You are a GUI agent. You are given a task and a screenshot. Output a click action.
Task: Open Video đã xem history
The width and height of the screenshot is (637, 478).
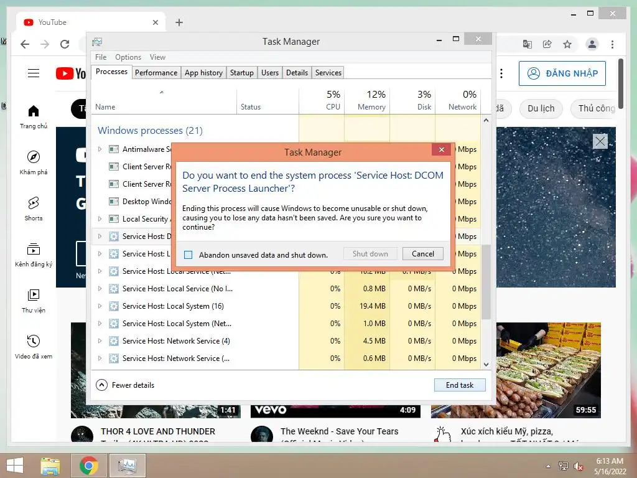pyautogui.click(x=34, y=347)
